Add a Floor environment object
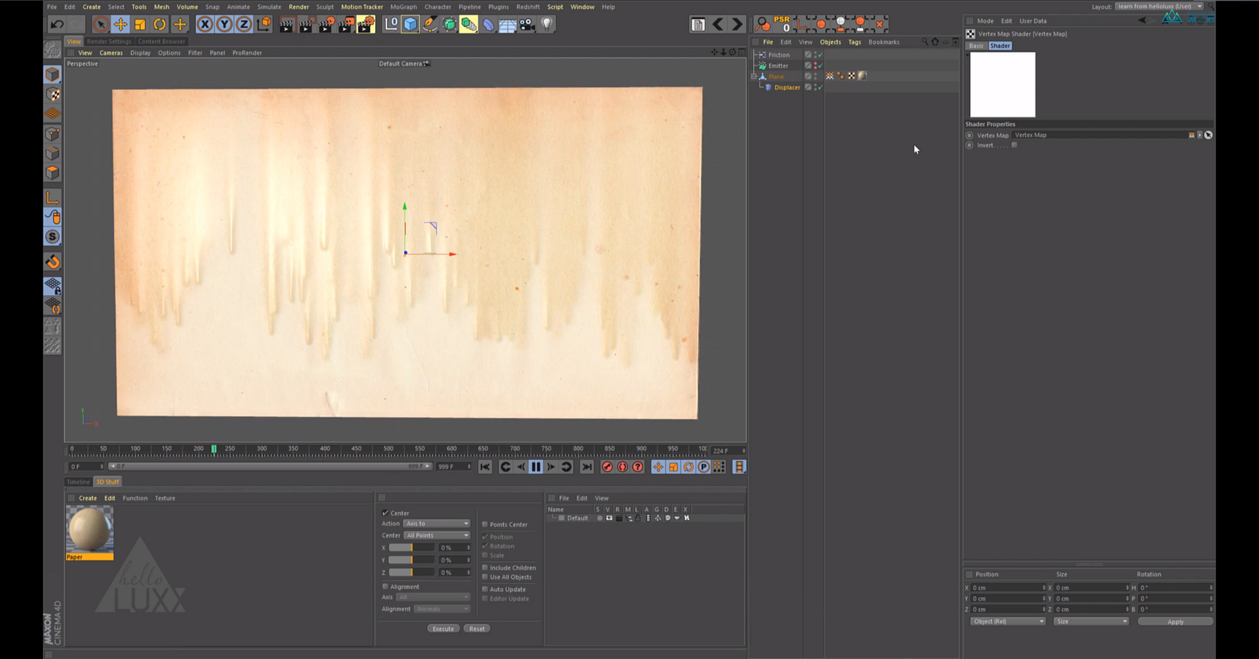Image resolution: width=1259 pixels, height=659 pixels. point(507,25)
